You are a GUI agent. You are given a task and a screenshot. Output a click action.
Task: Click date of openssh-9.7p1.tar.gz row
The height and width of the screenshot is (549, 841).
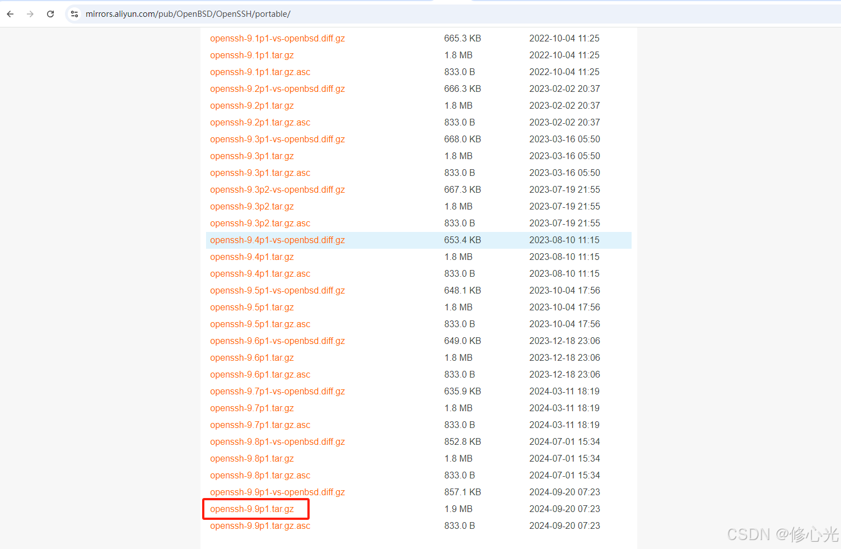coord(564,408)
